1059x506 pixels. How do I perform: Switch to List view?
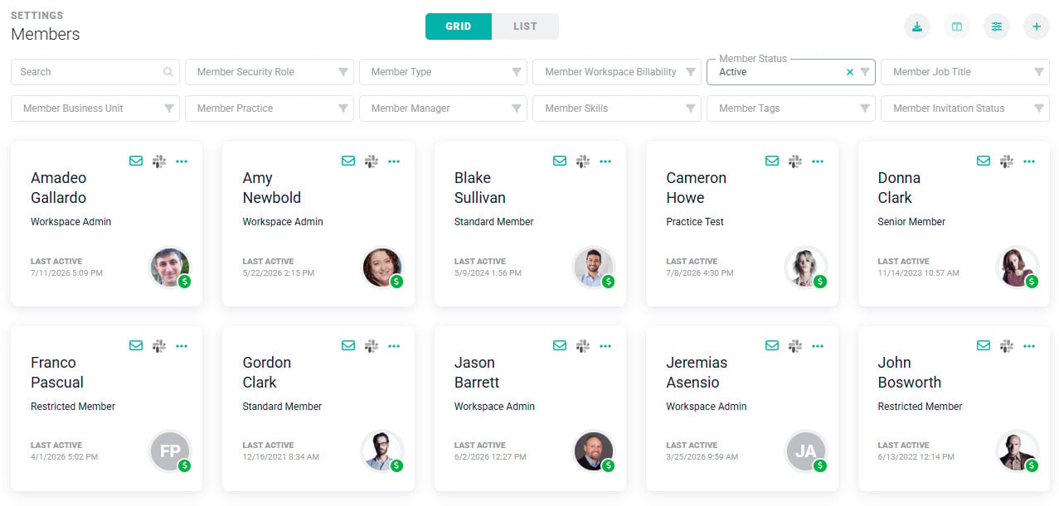coord(526,27)
